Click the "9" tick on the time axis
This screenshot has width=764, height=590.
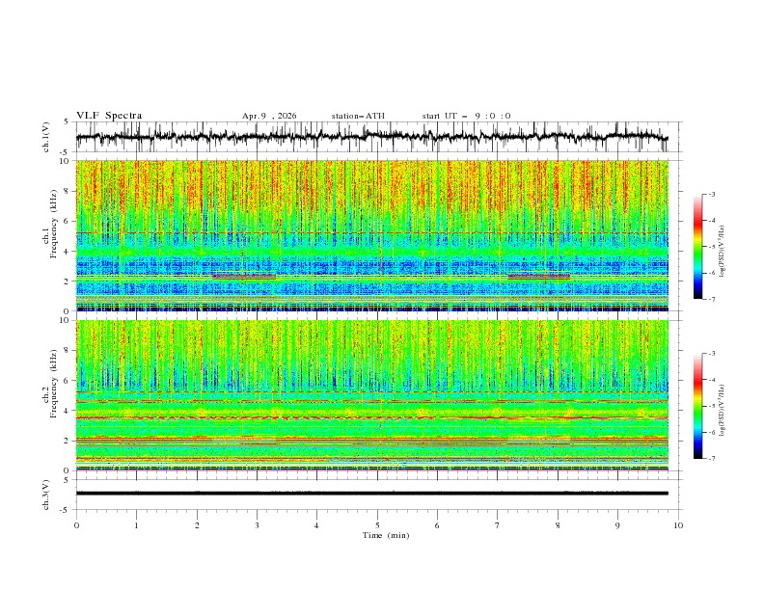(617, 525)
